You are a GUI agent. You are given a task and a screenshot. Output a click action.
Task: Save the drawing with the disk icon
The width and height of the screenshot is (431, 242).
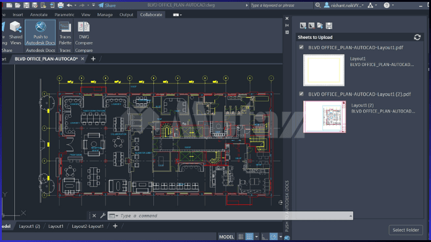coord(26,5)
